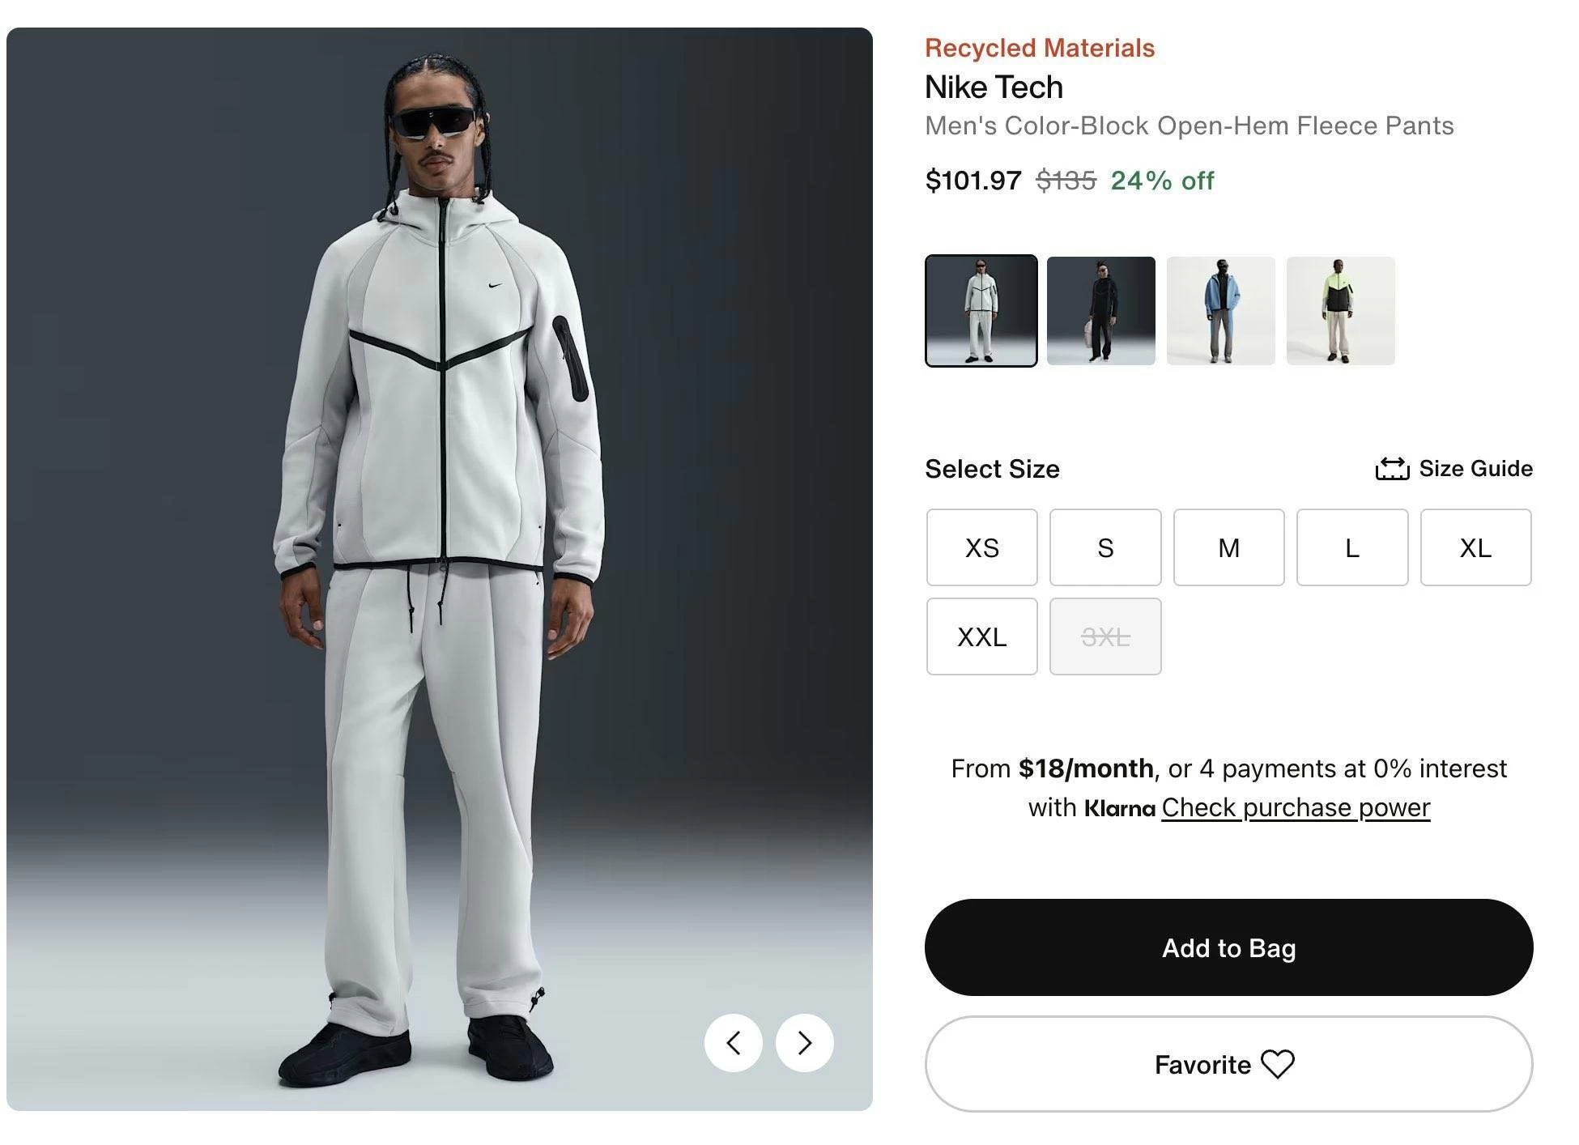This screenshot has height=1145, width=1579.
Task: Select size XXL
Action: tap(981, 636)
